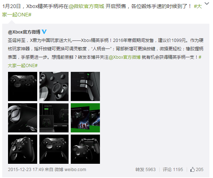Open the @微软官方商城 mention link
The image size is (213, 178).
[x=86, y=6]
